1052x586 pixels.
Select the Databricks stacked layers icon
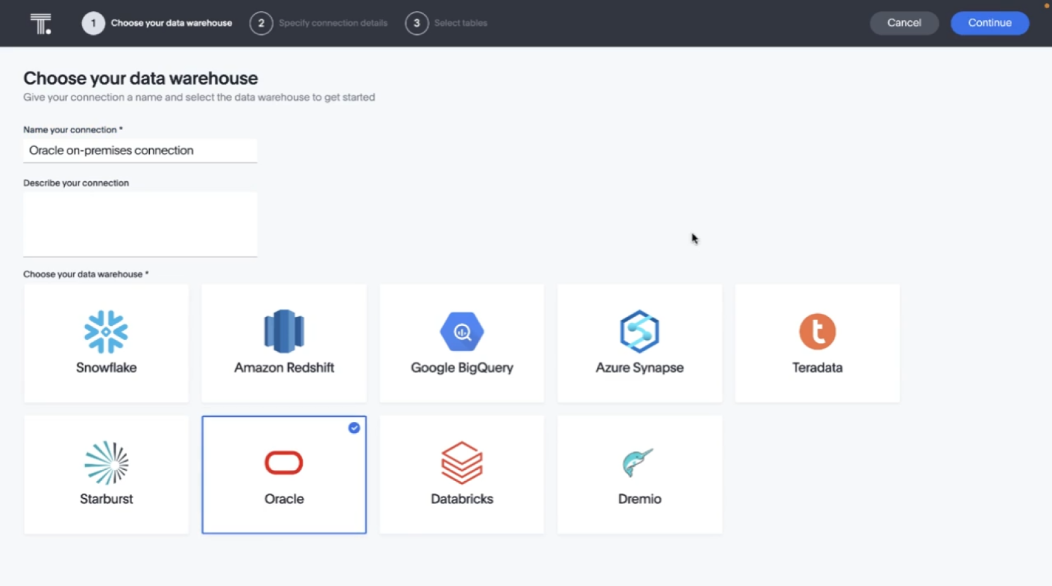(x=462, y=463)
